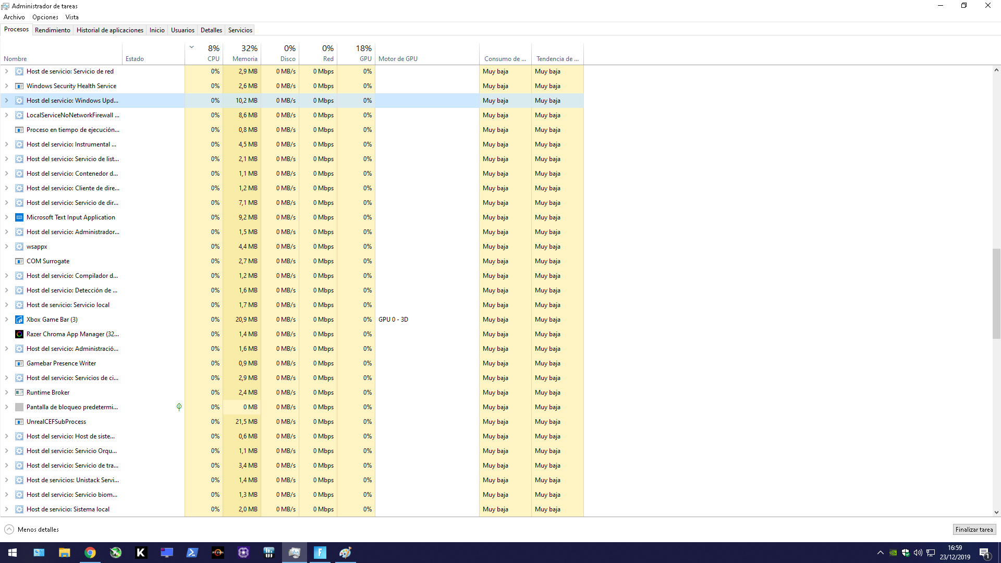Click the wsappx gear icon
Screen dimensions: 1001x563
coord(19,247)
